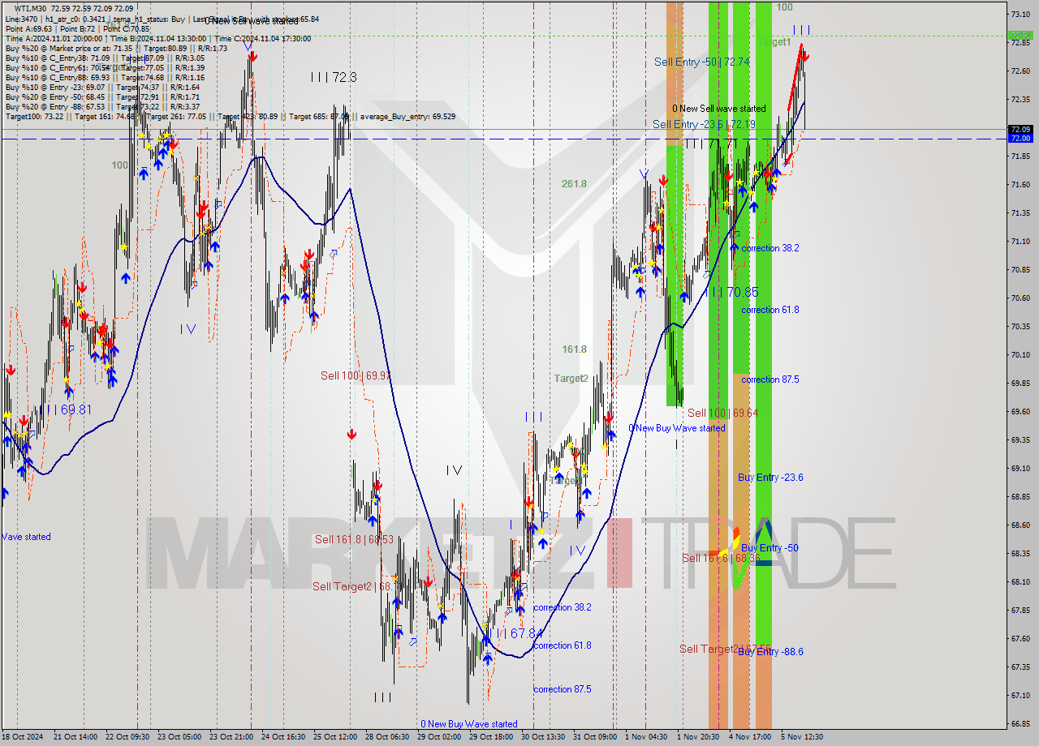The height and width of the screenshot is (746, 1039).
Task: Select the 69.10 price axis label
Action: 1021,469
